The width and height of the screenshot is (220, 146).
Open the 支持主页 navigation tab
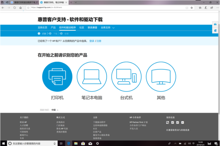tap(42, 28)
